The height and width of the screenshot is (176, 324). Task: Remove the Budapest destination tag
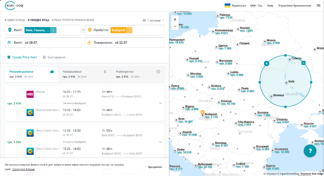pyautogui.click(x=129, y=30)
